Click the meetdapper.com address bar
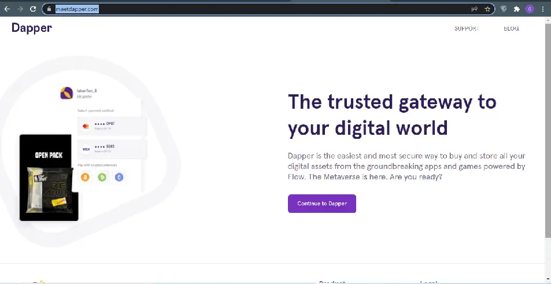This screenshot has height=284, width=551. coord(231,9)
